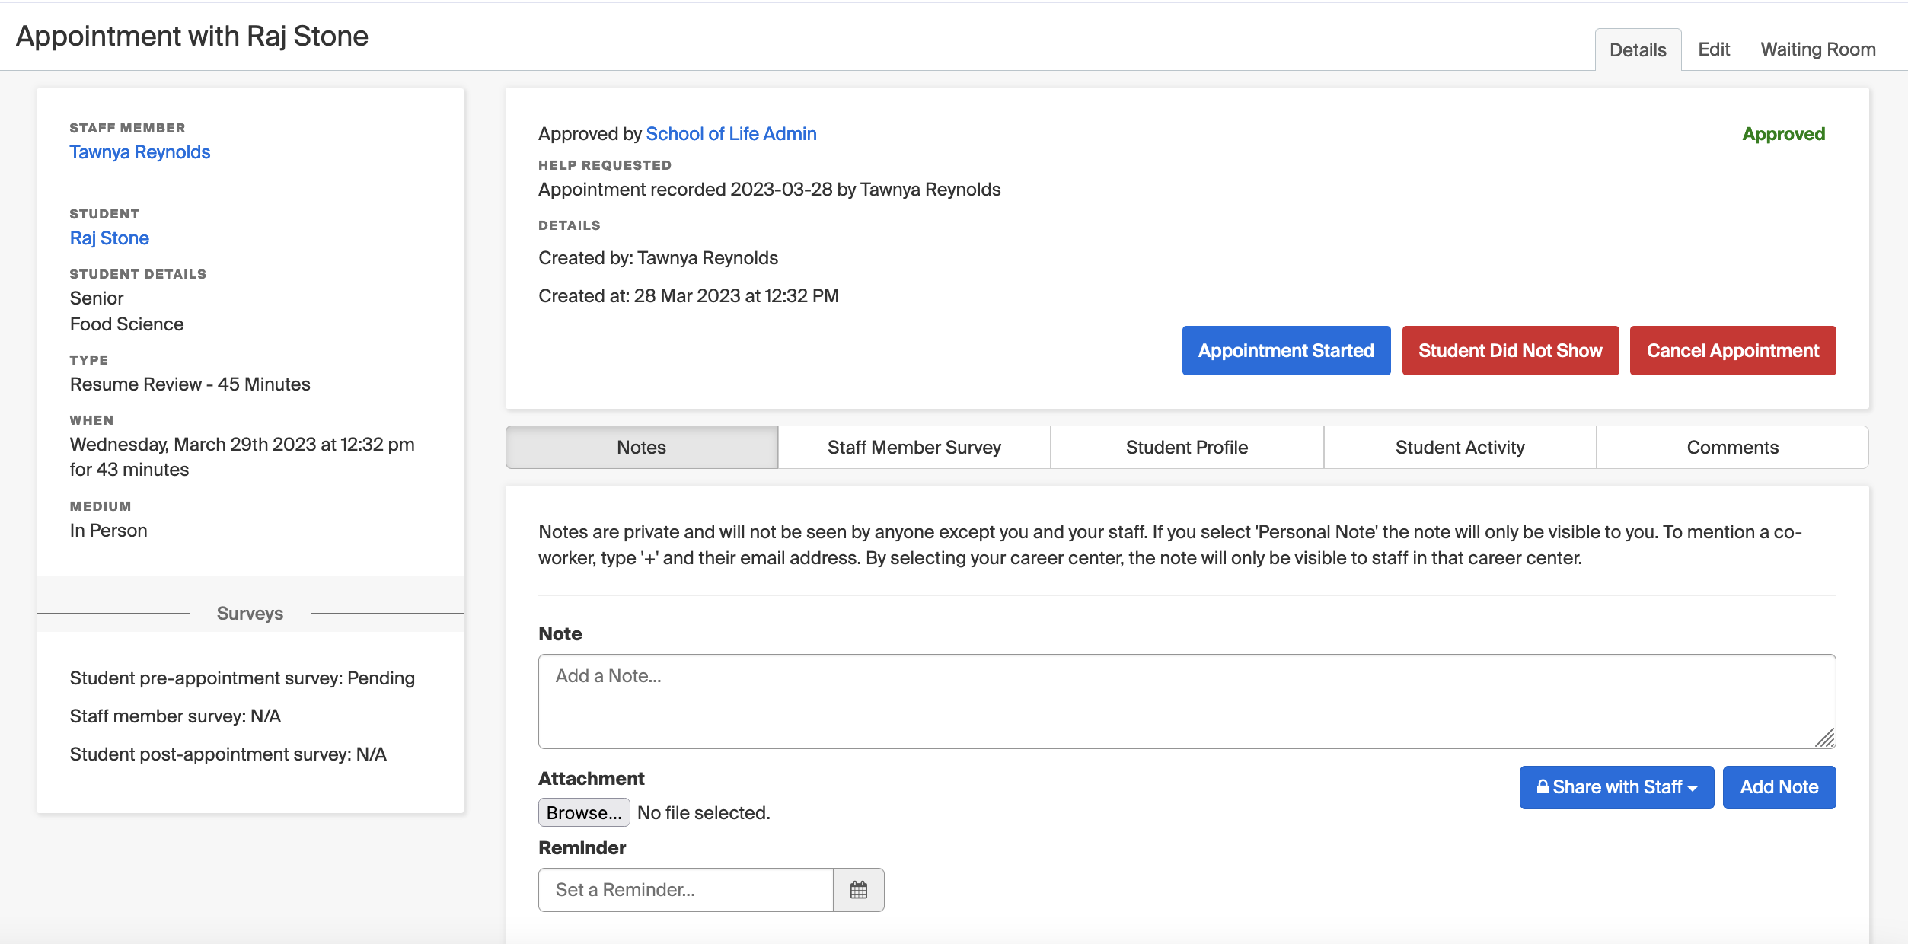
Task: Click the Add Note button
Action: [1779, 787]
